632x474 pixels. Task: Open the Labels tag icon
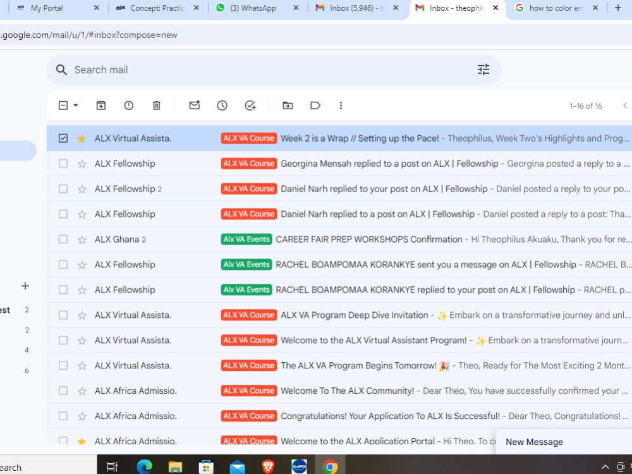tap(315, 106)
